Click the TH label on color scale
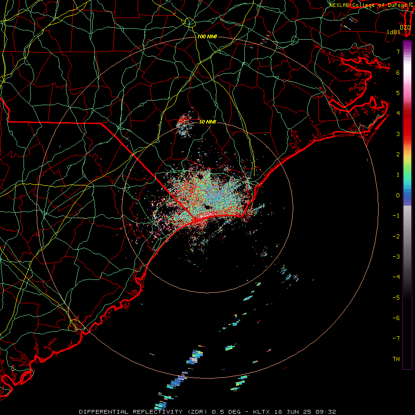This screenshot has height=415, width=415. (x=396, y=359)
